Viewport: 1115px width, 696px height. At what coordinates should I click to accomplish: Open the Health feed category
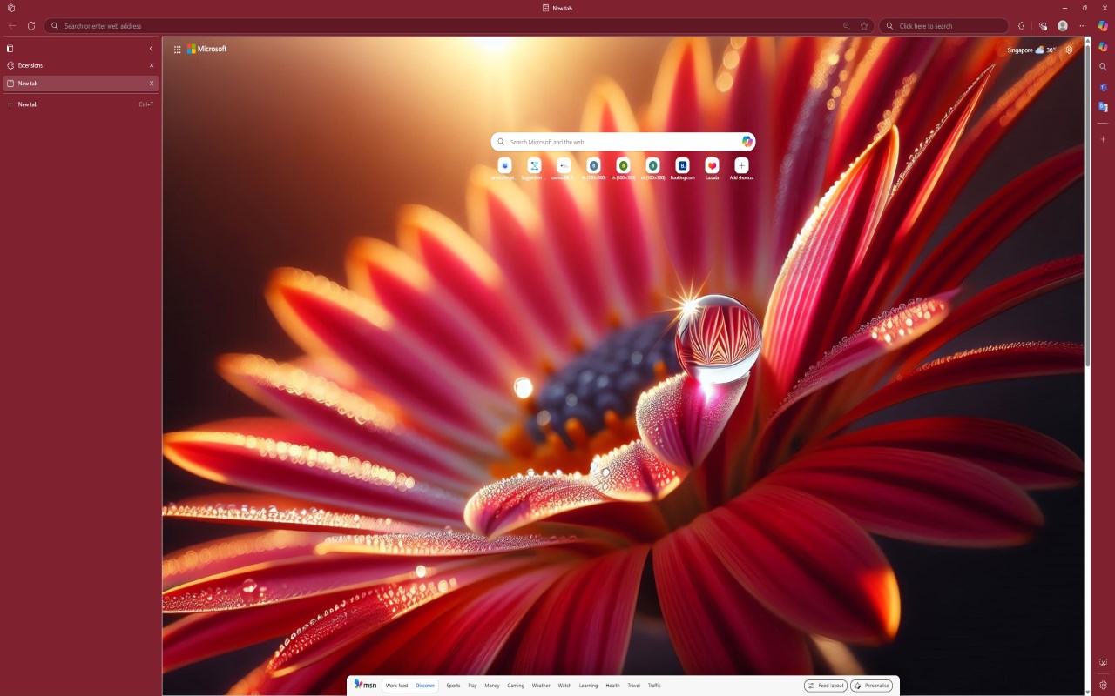click(x=613, y=686)
